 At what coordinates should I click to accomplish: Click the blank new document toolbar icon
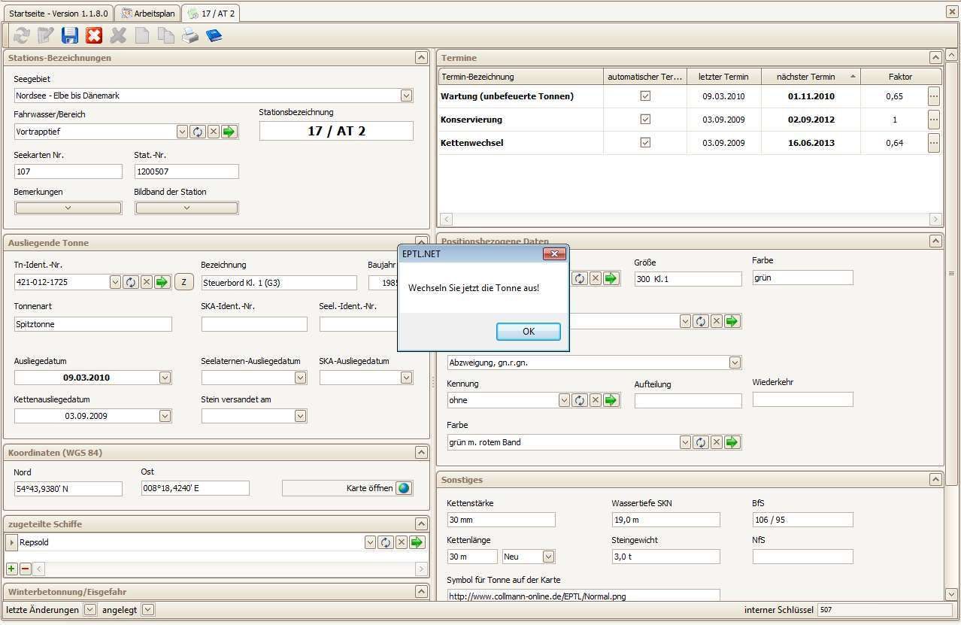point(142,35)
